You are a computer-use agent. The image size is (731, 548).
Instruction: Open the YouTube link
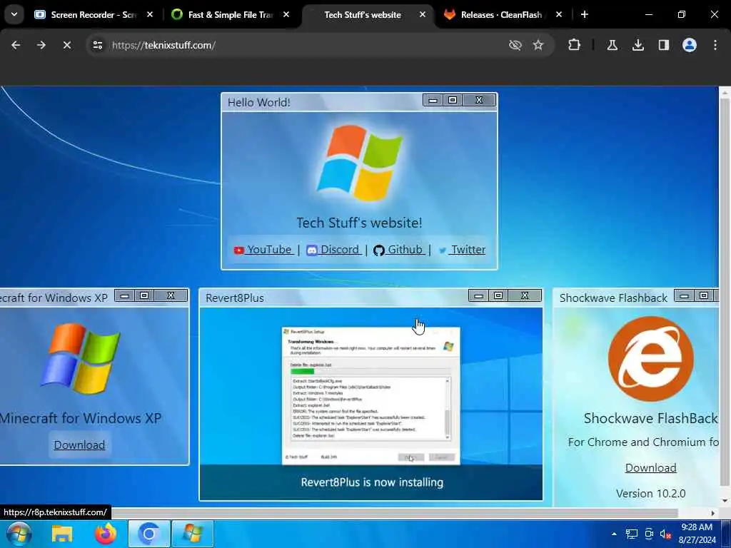[x=263, y=250]
